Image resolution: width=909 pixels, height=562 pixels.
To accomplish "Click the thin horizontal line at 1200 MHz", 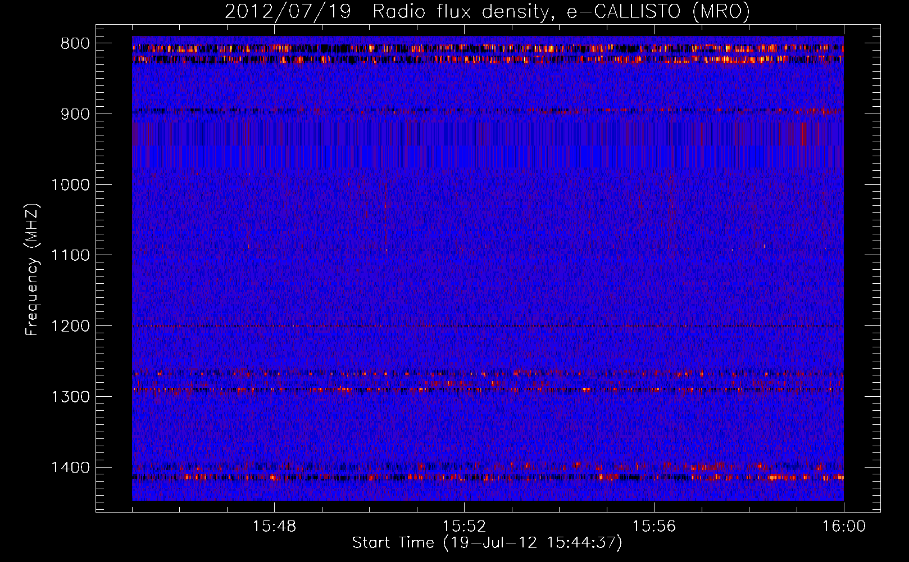I will coord(488,326).
